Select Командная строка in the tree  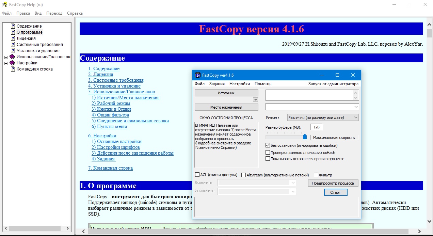35,69
